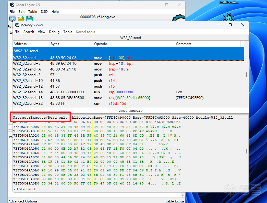Maximize the Cheat Engine 7.5 window
The image size is (267, 203).
tap(166, 5)
